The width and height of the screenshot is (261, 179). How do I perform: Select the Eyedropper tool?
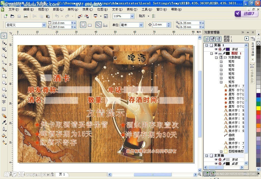pos(4,122)
